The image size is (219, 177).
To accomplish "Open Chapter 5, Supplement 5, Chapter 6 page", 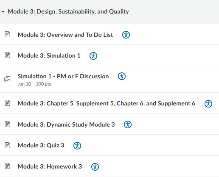I will coord(107,103).
